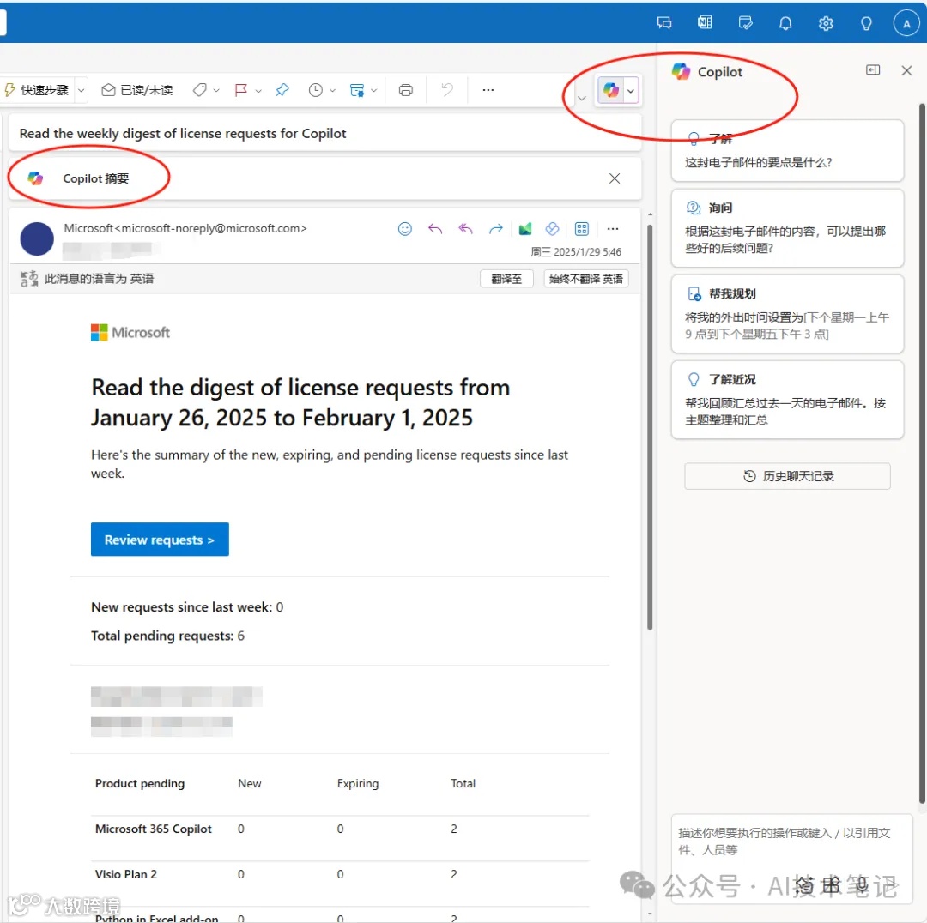Expand the flag options dropdown arrow
The image size is (927, 923).
[258, 90]
